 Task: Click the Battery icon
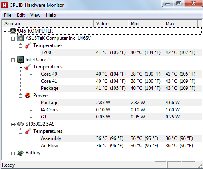pos(20,153)
